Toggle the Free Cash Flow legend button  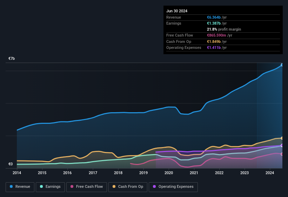(x=87, y=187)
